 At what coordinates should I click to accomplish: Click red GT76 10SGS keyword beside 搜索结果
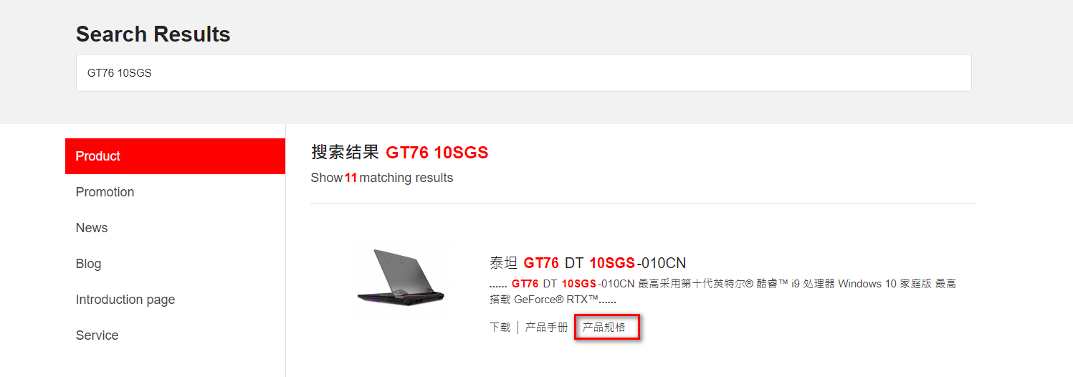point(437,152)
